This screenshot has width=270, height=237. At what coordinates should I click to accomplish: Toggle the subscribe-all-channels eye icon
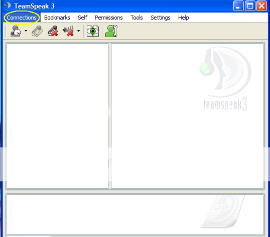[93, 31]
